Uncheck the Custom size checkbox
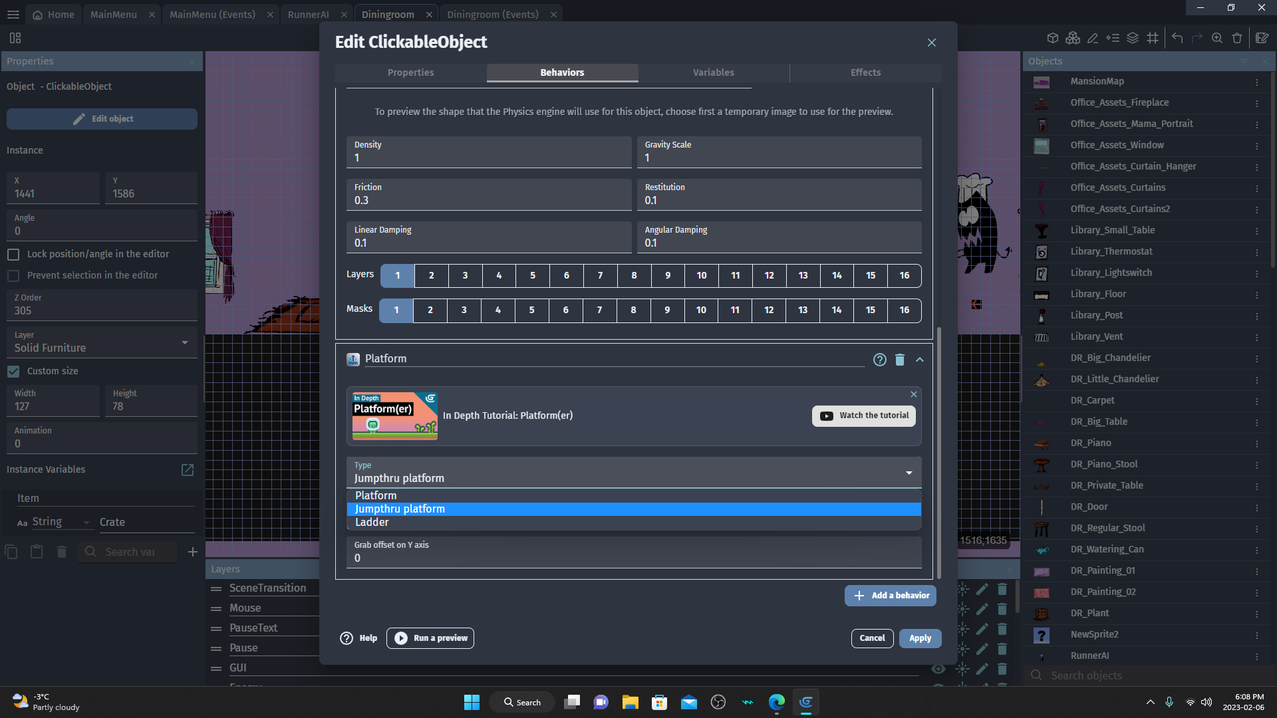1277x718 pixels. point(13,372)
